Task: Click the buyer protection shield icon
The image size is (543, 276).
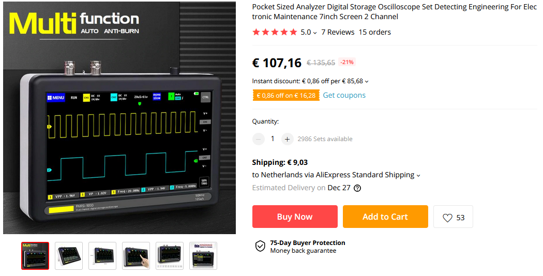Action: pyautogui.click(x=260, y=246)
